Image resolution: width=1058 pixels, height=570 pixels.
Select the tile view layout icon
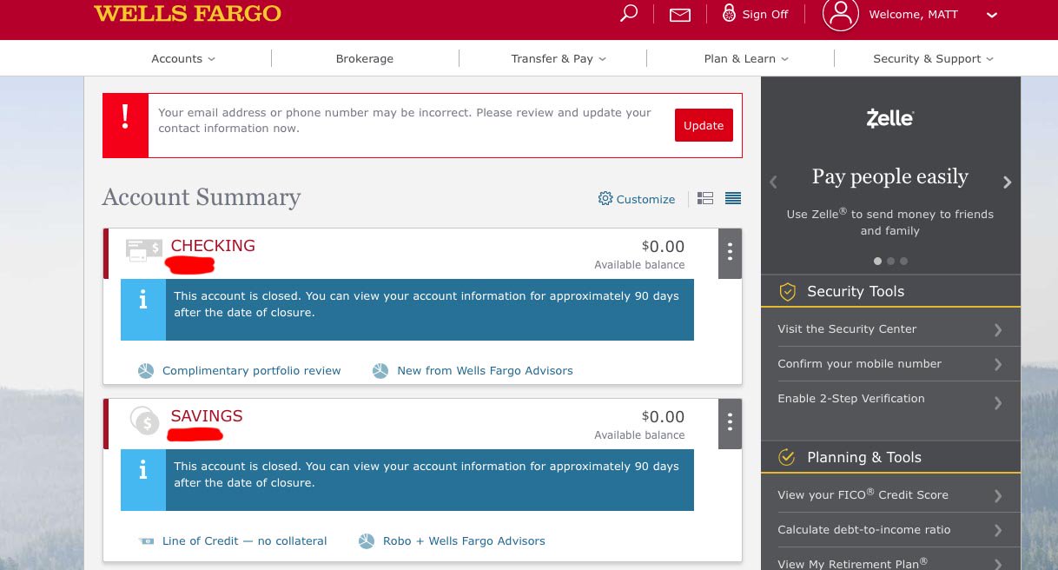[705, 198]
